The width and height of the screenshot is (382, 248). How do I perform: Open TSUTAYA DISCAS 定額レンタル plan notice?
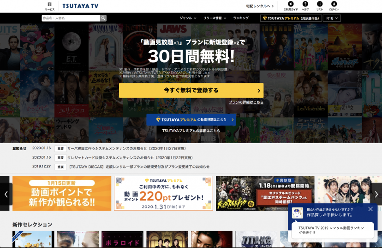pyautogui.click(x=138, y=167)
